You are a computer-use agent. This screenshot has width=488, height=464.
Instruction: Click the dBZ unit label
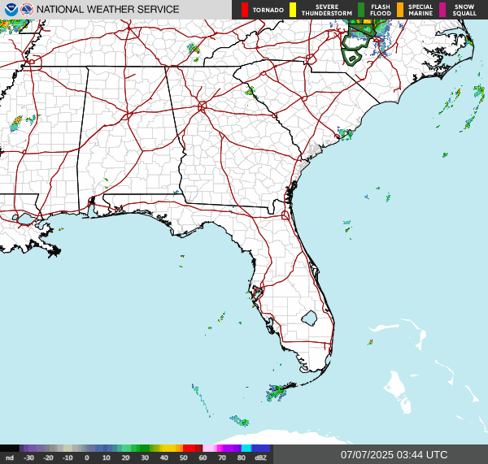(260, 457)
